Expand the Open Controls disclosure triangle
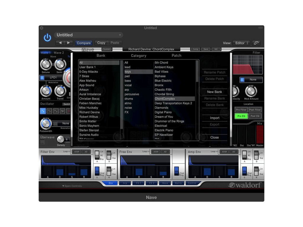The height and width of the screenshot is (227, 303). coord(63,186)
